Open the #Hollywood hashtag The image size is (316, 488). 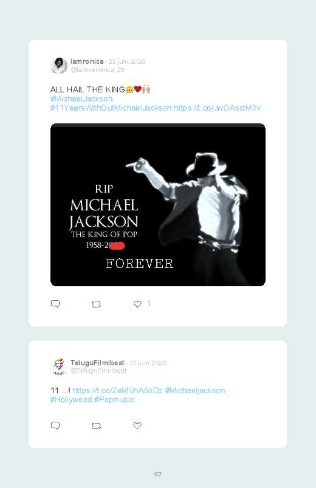click(x=71, y=400)
